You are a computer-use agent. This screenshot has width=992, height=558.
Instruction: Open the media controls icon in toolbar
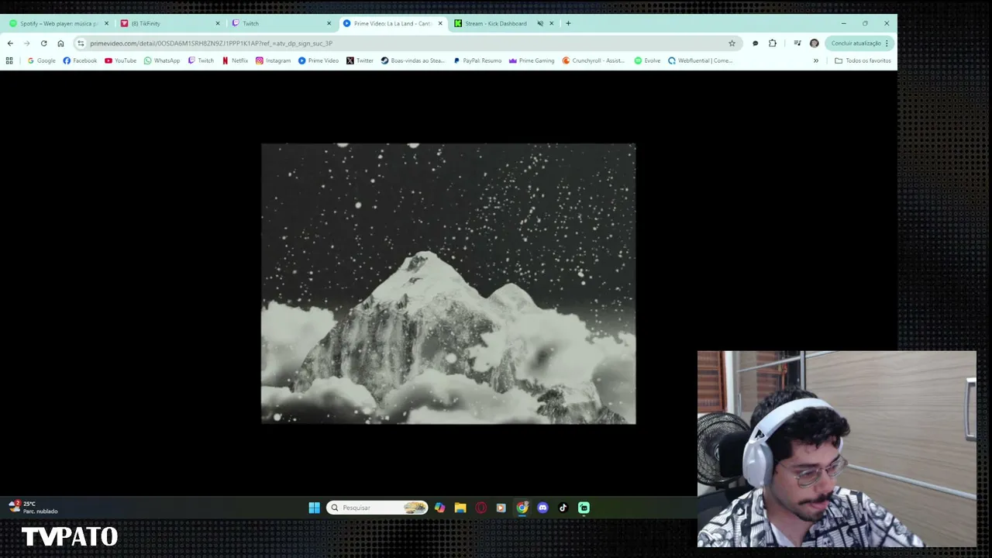click(797, 43)
